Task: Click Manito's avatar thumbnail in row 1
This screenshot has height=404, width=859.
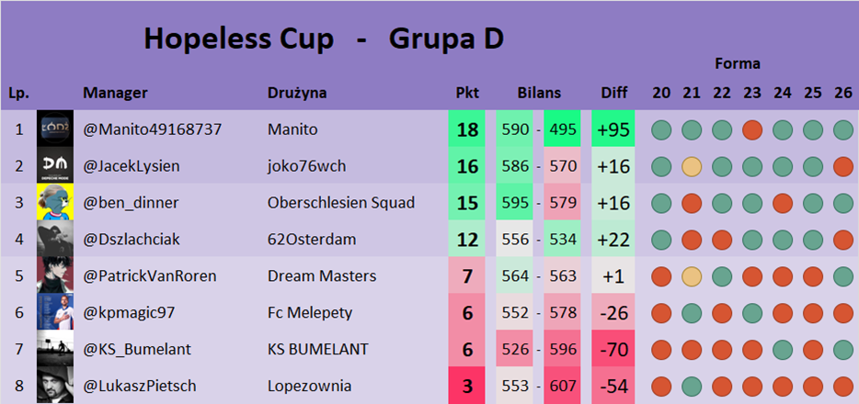Action: (x=54, y=129)
